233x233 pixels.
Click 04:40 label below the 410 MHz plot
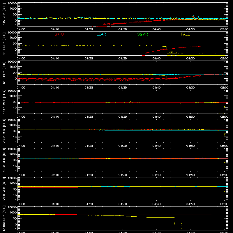pyautogui.click(x=156, y=59)
